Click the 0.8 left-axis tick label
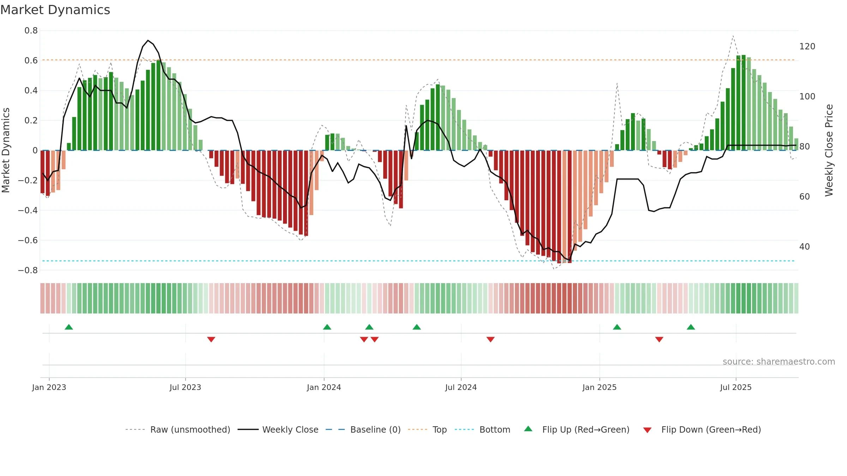847x476 pixels. tap(31, 31)
